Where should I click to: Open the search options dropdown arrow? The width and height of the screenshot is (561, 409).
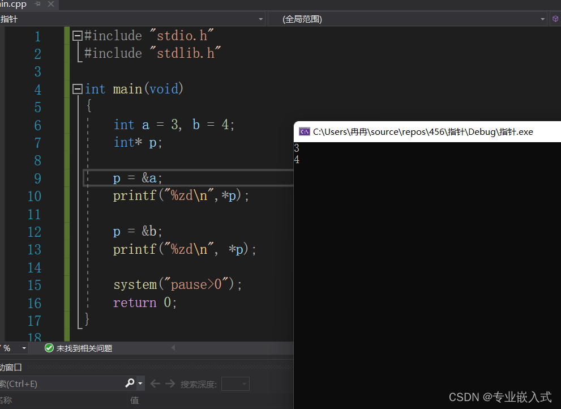pos(140,384)
